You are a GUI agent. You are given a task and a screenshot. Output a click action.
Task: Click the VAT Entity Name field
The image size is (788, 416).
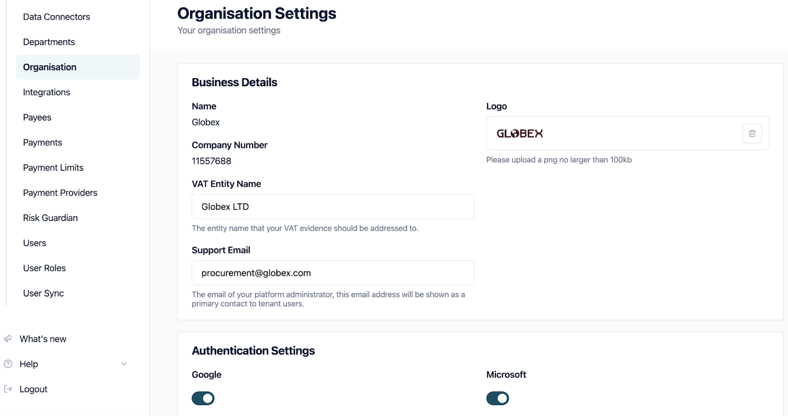click(x=333, y=207)
